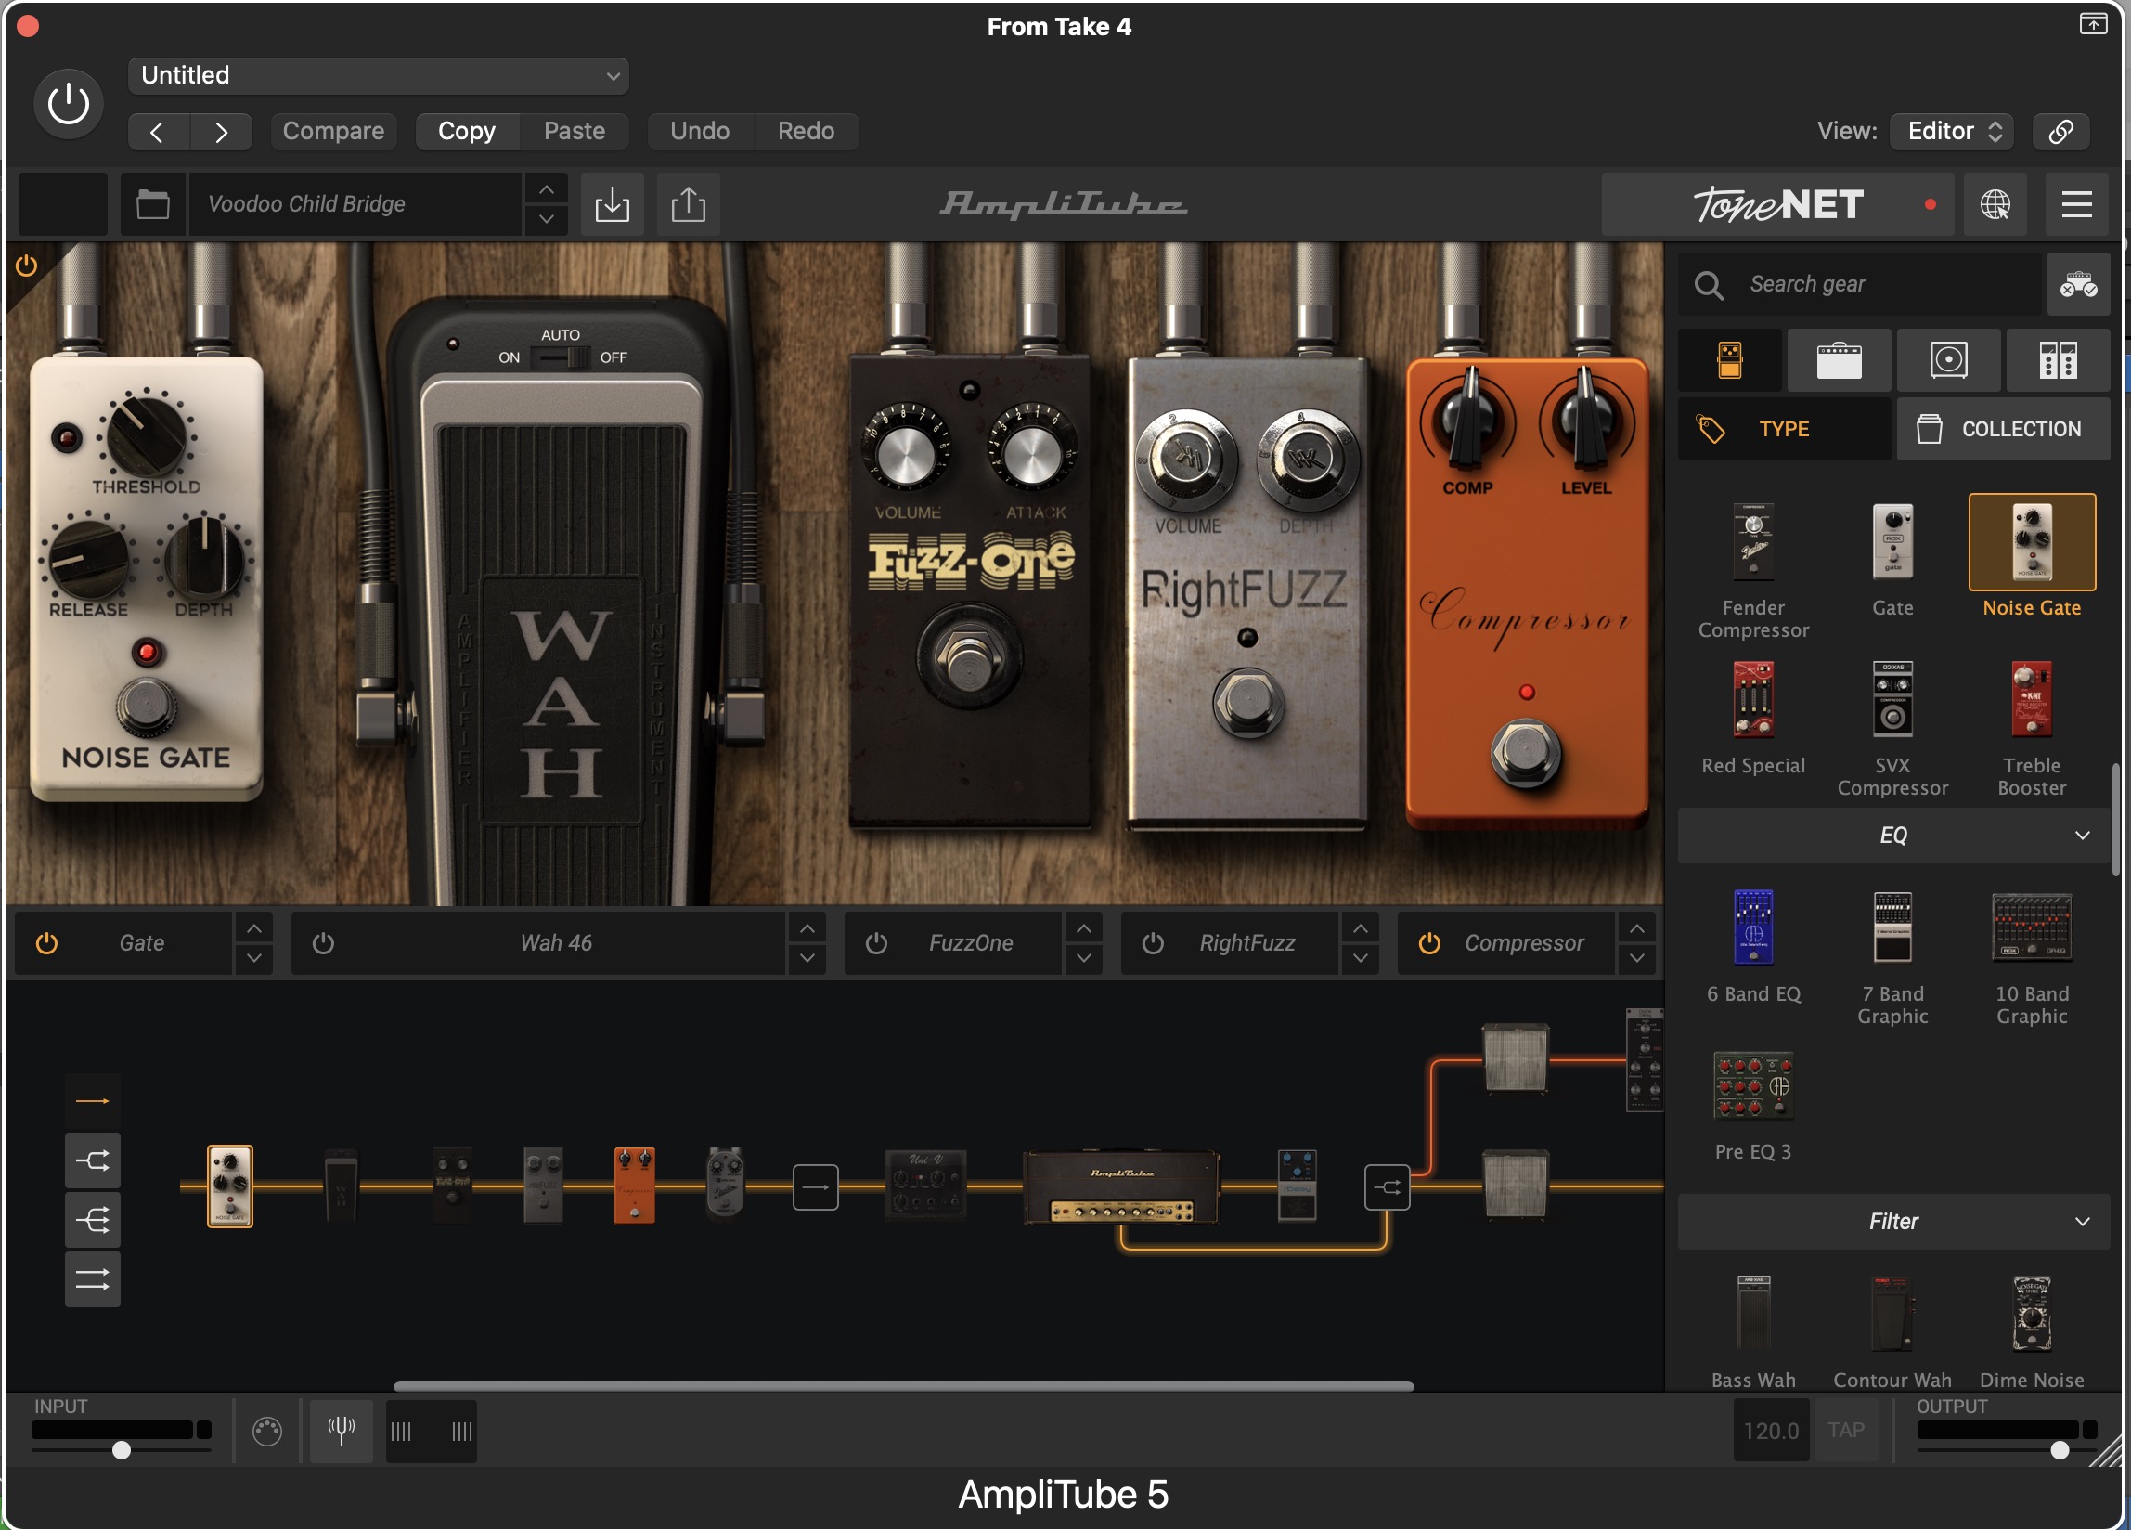
Task: Click the Gate slot model stepper
Action: (253, 942)
